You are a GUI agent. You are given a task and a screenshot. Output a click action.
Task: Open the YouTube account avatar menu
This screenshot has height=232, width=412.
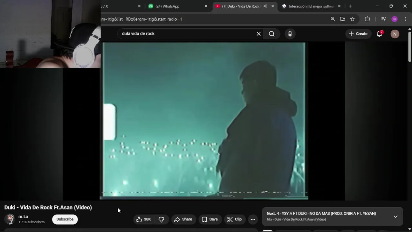(395, 34)
